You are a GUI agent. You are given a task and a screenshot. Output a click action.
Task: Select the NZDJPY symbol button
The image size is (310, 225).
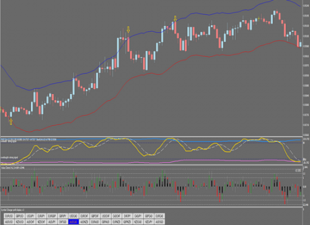(149, 222)
